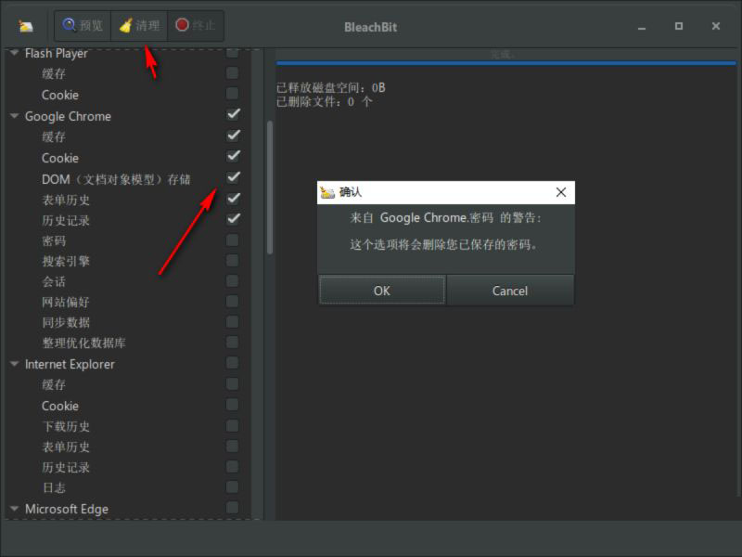Select the Flash Player tree row
Viewport: 742px width, 557px height.
coord(128,54)
